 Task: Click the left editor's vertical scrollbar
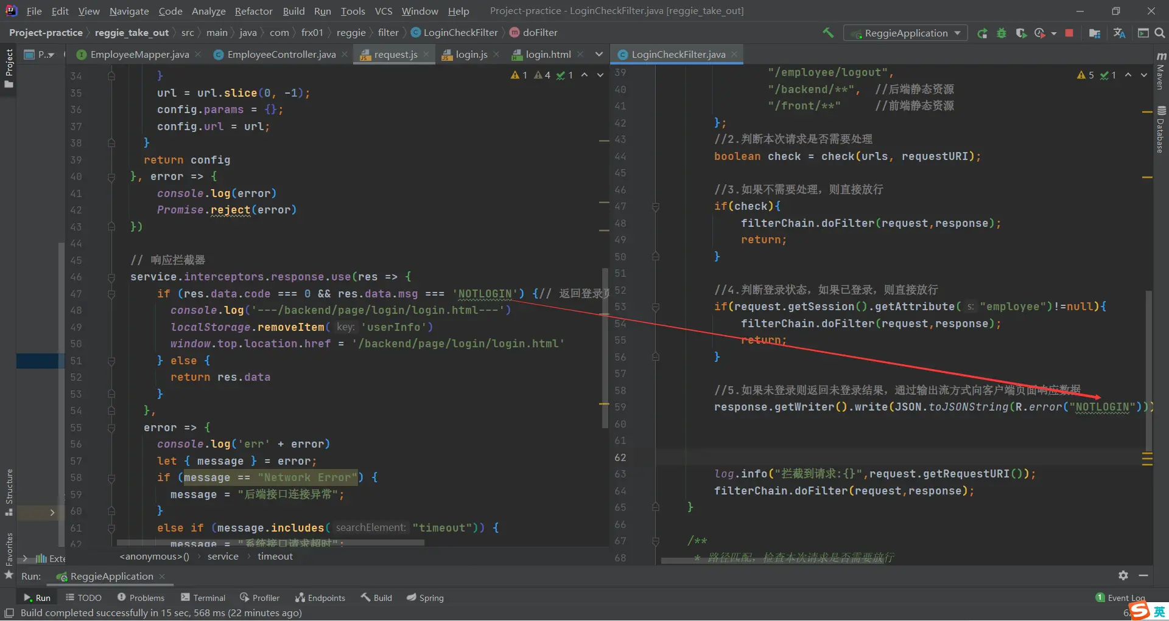pyautogui.click(x=605, y=347)
